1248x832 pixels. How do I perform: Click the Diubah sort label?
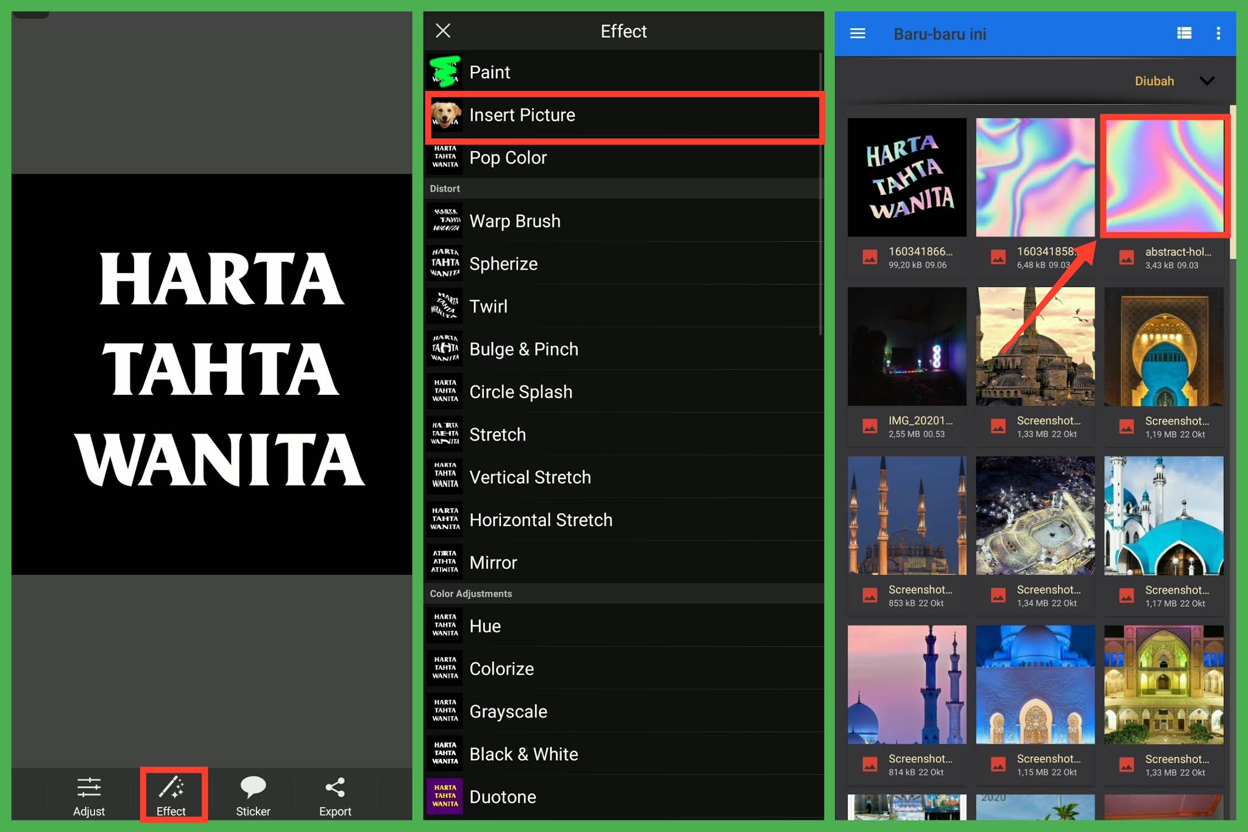pos(1154,81)
